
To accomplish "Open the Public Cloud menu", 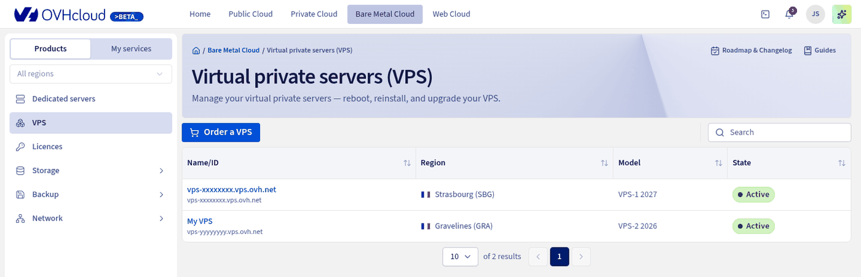I will (x=250, y=14).
